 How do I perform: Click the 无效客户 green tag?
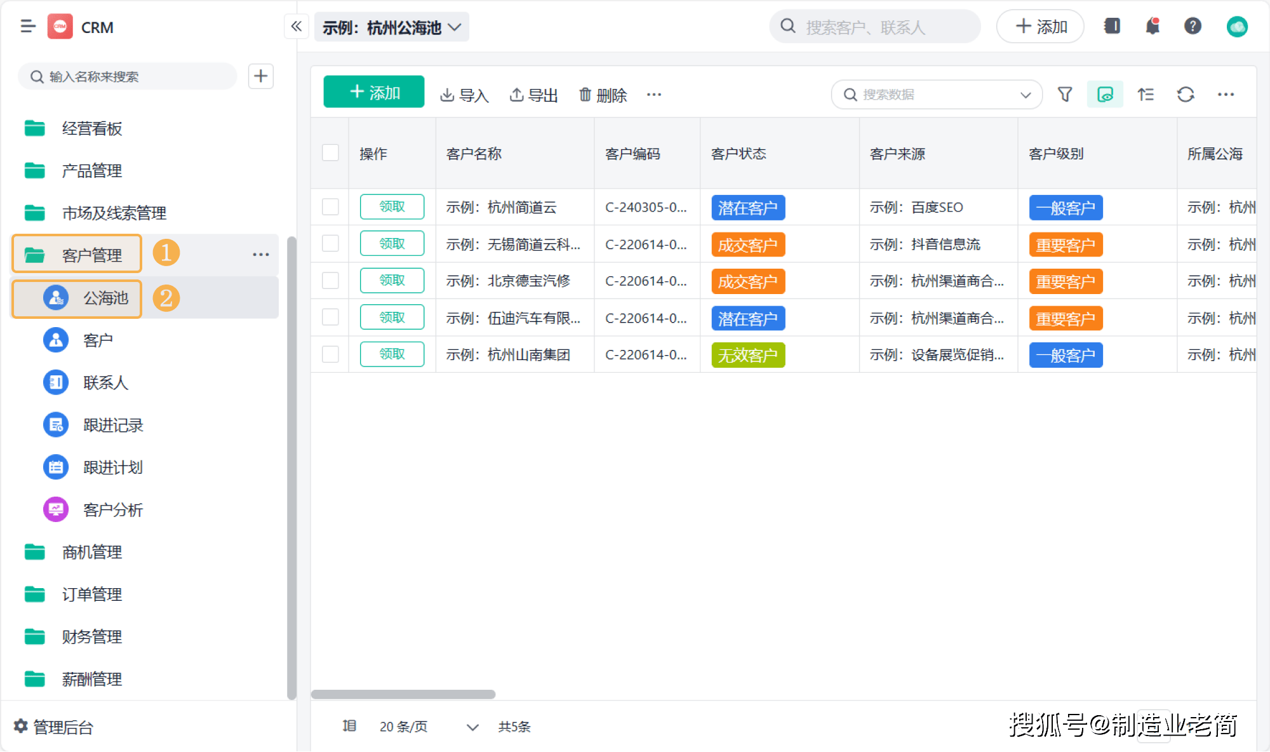[x=748, y=355]
